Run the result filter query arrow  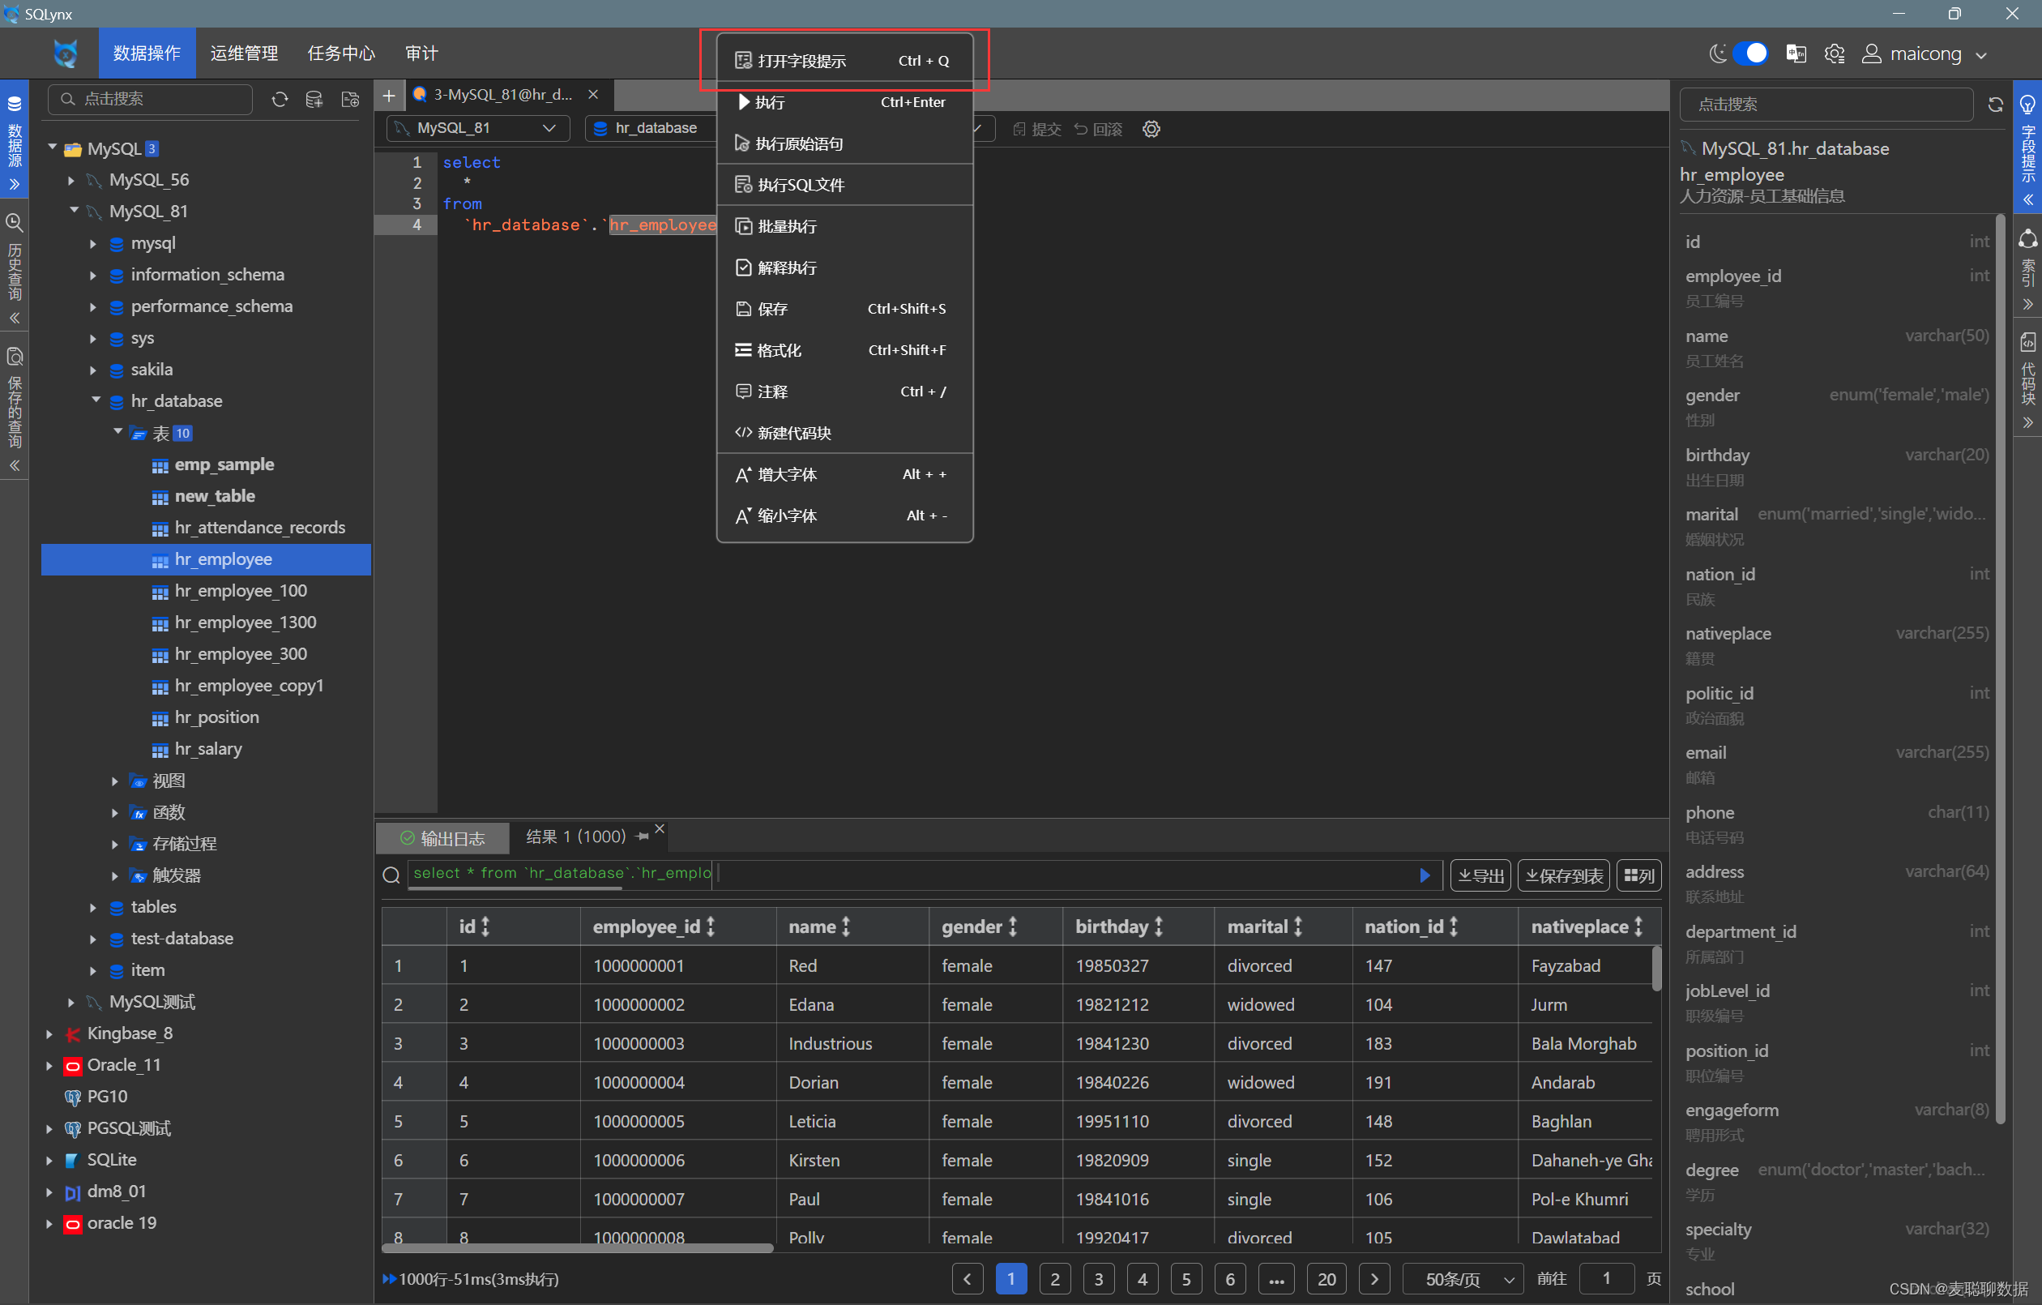[1424, 874]
